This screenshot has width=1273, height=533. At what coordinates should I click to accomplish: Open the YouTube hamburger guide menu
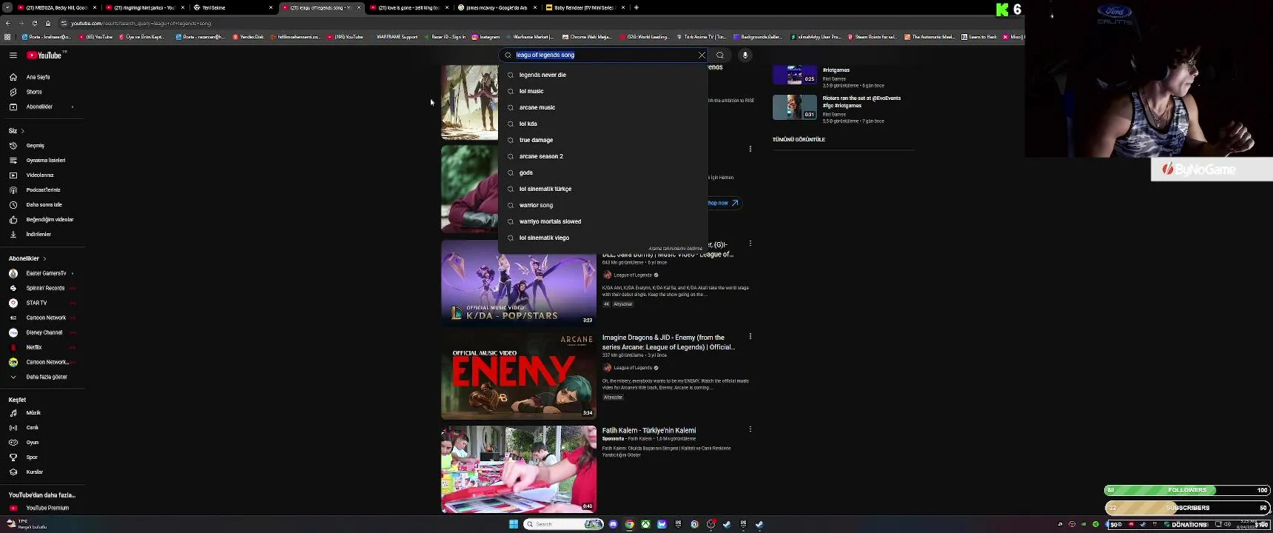[x=13, y=55]
